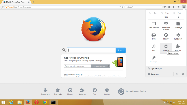Zoom out with minus button
This screenshot has height=105, width=187.
154,17
